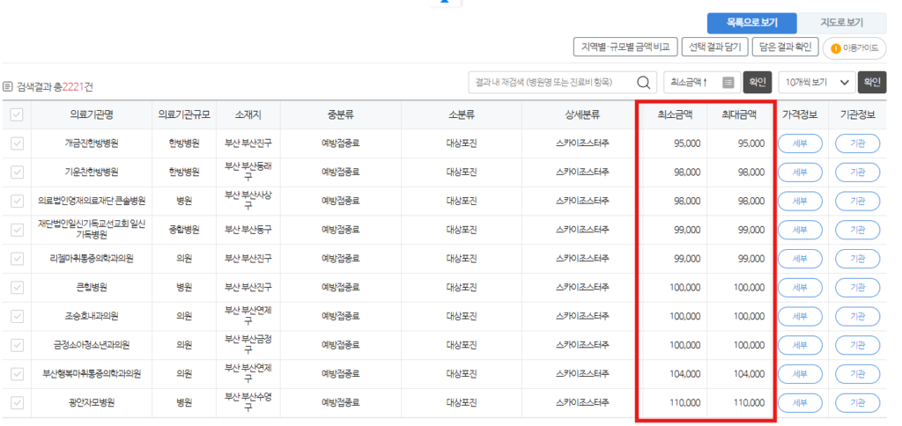This screenshot has height=426, width=902.
Task: Click 세부 button for 큰힘병원
Action: (800, 288)
